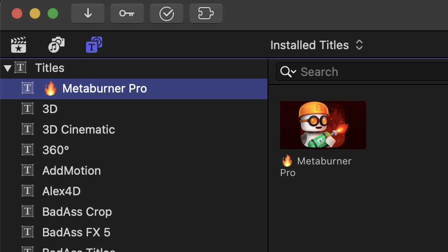Collapse the Titles disclosure triangle
448x252 pixels.
(7, 68)
